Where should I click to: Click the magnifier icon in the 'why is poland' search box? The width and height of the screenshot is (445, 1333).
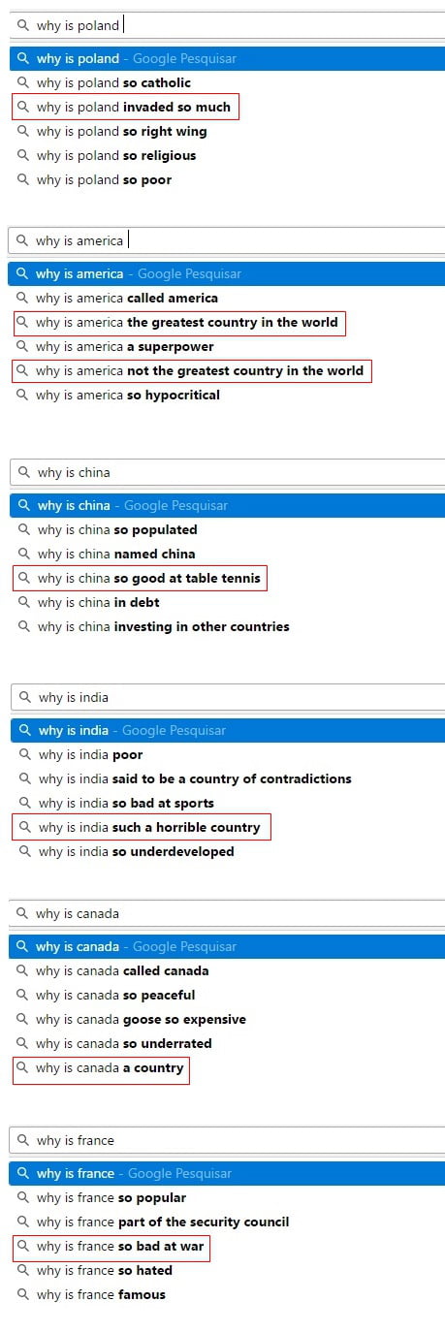pyautogui.click(x=23, y=25)
